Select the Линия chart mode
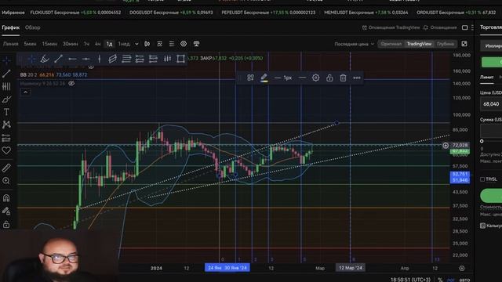Screen dimensions: 502x282 (x=10, y=44)
